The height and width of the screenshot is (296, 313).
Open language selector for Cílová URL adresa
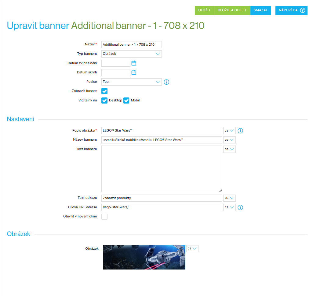229,207
